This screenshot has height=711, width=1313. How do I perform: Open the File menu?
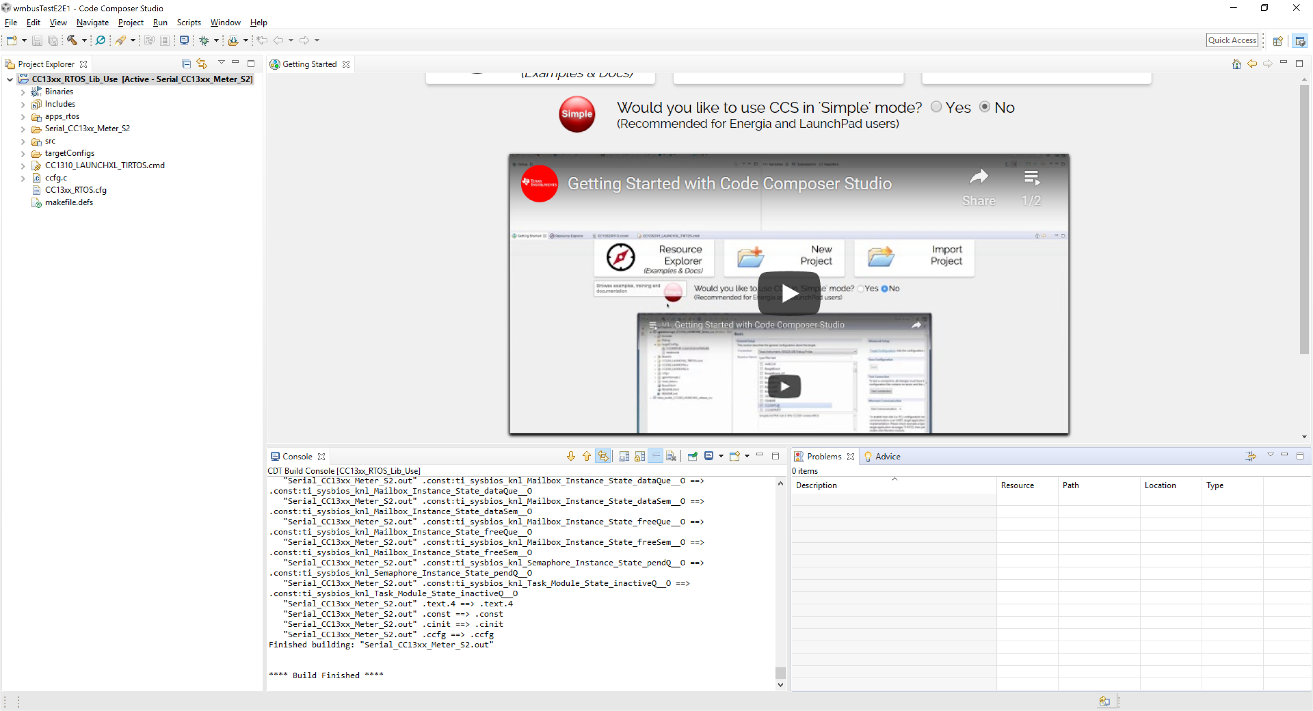click(11, 22)
